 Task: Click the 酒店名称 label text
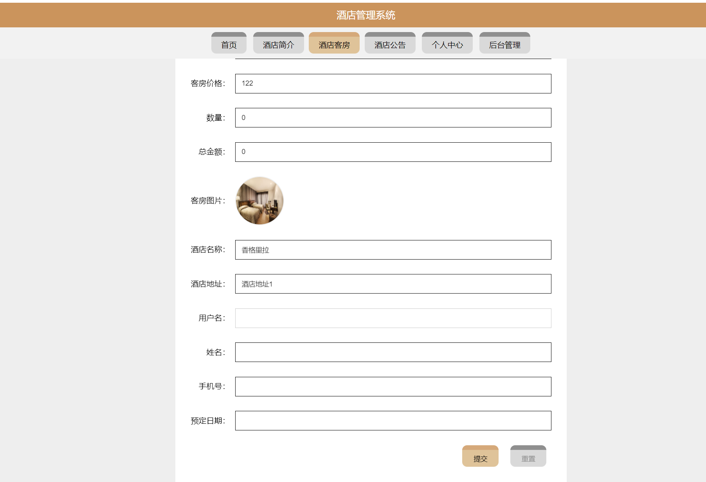pos(208,249)
